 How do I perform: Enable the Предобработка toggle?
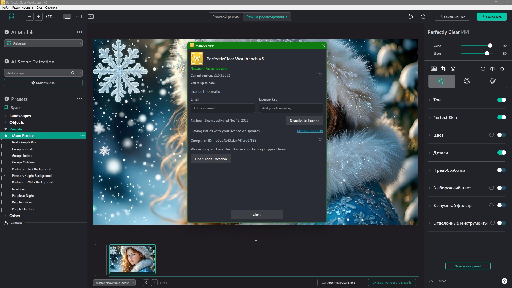501,170
